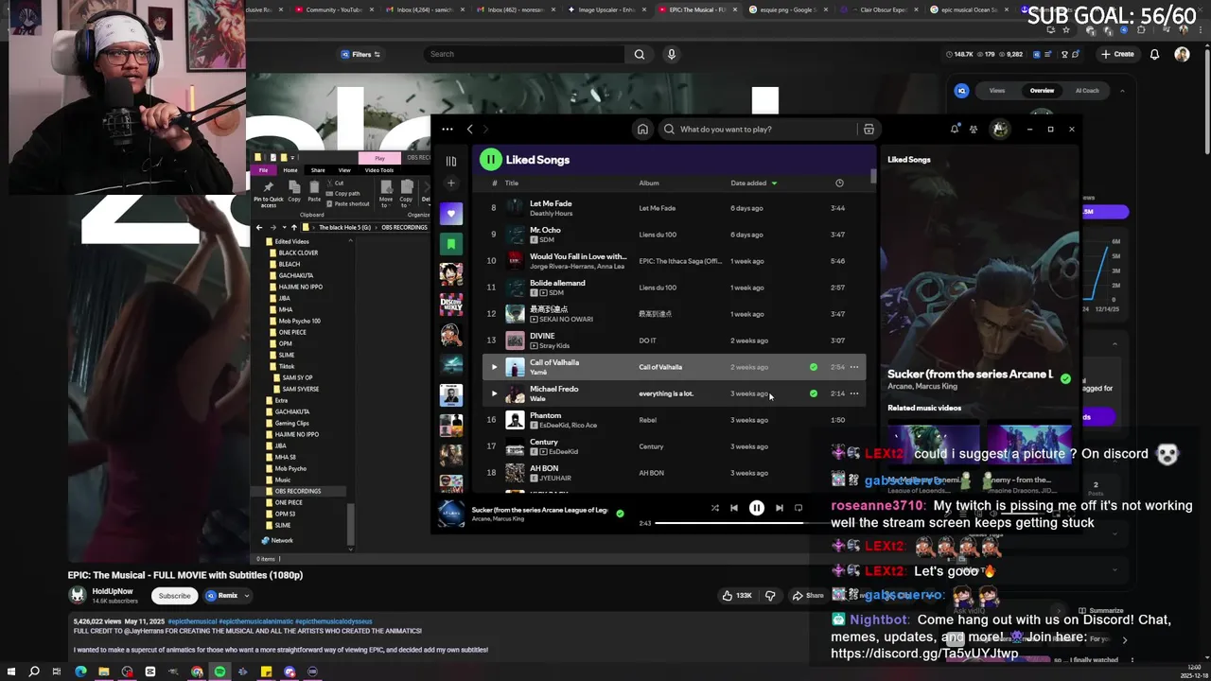This screenshot has height=681, width=1211.
Task: Play Call of Valhalla with row play arrow
Action: click(x=493, y=367)
